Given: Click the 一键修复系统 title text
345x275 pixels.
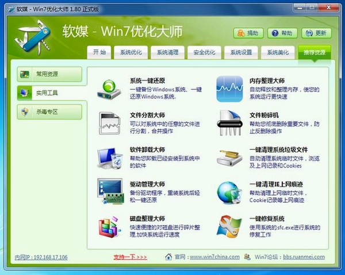Looking at the screenshot, I should pyautogui.click(x=267, y=219).
